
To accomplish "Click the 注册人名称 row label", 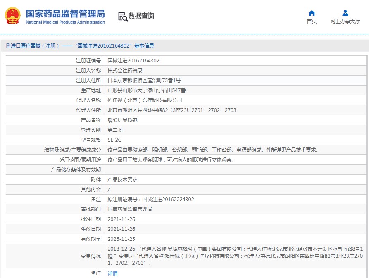I will tap(88, 71).
